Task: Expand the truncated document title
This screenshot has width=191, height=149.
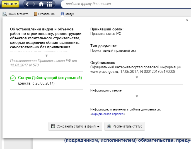Action: tap(47, 56)
